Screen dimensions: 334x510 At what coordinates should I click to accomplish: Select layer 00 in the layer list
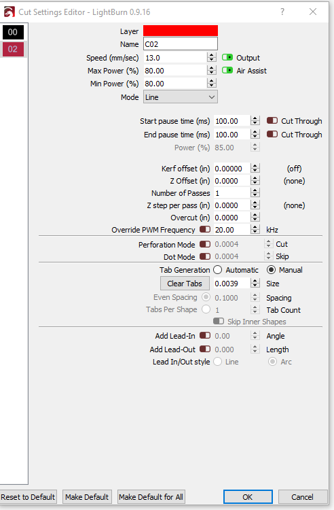pyautogui.click(x=13, y=32)
